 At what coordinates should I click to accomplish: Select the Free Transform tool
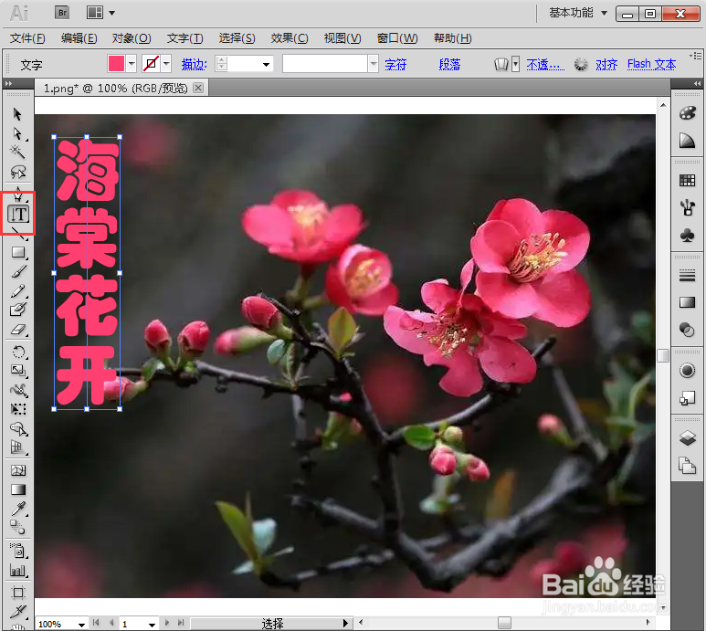(x=18, y=409)
